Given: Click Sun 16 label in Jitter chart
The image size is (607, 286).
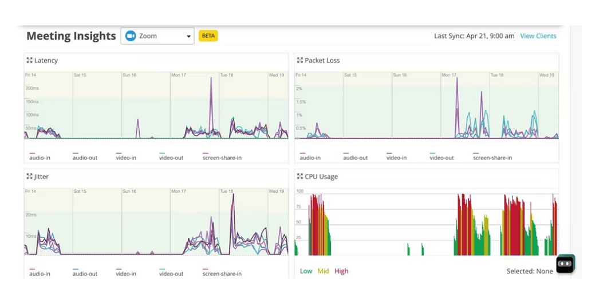Looking at the screenshot, I should tap(129, 191).
